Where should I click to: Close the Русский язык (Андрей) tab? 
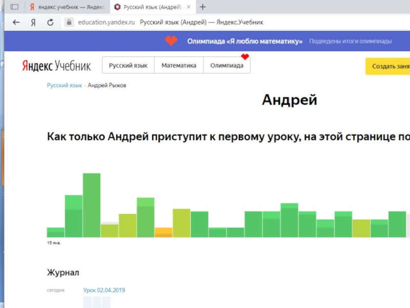pos(189,7)
